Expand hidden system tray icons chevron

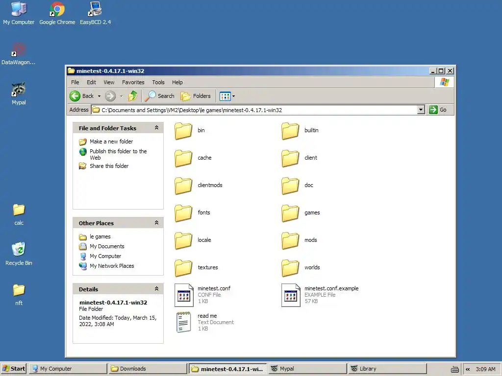pos(468,369)
